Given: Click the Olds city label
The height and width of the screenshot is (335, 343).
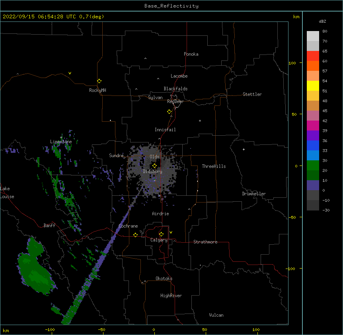Looking at the screenshot, I should coord(154,157).
